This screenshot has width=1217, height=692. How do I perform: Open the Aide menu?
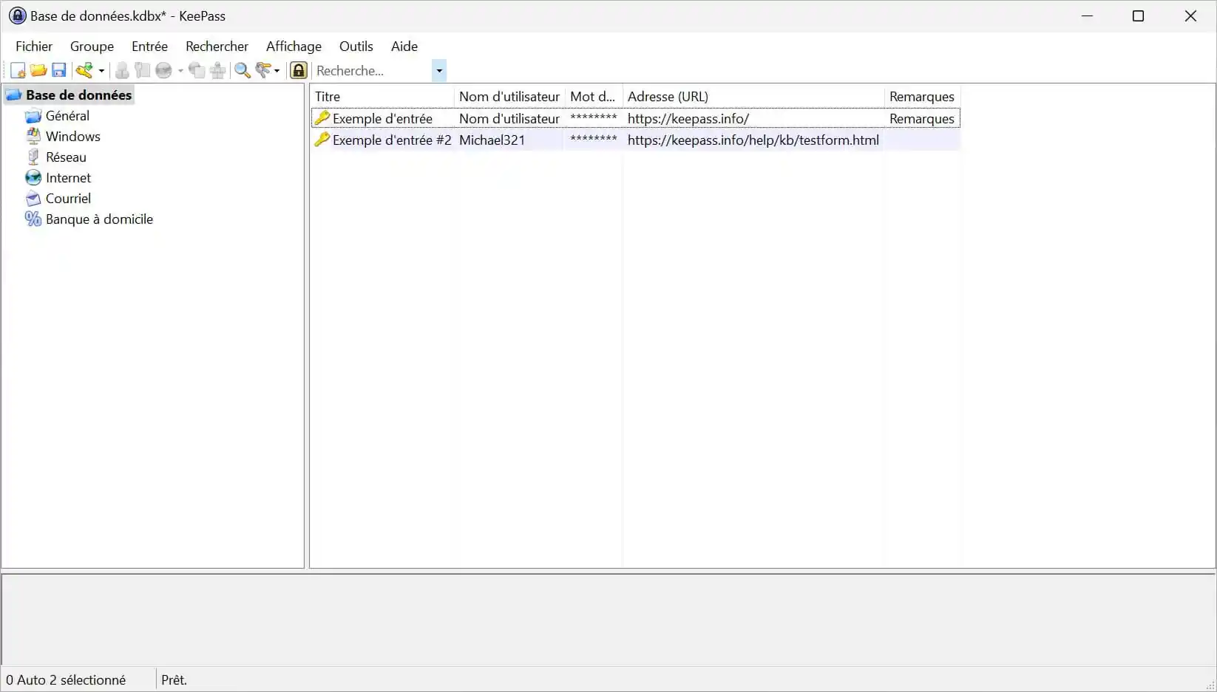click(x=404, y=46)
